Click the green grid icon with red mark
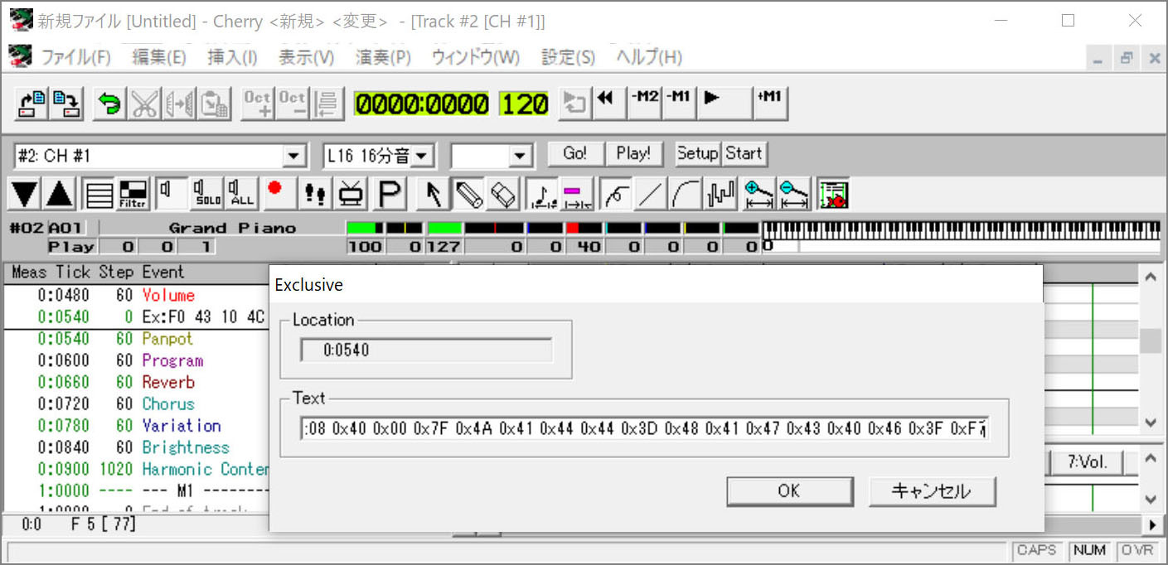 (833, 194)
